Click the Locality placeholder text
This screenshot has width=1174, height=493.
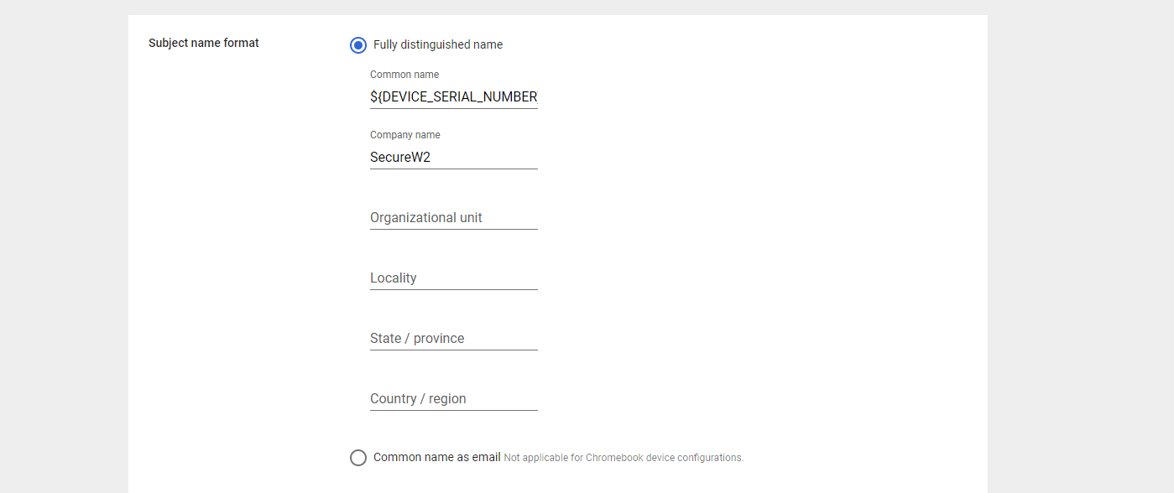[394, 278]
